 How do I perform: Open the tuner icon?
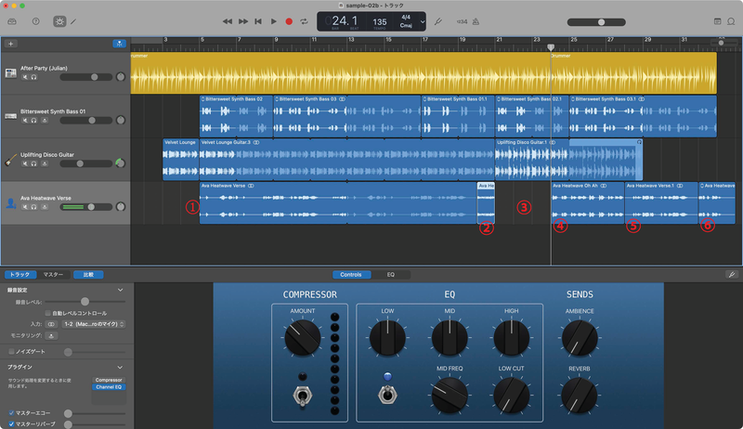point(438,20)
